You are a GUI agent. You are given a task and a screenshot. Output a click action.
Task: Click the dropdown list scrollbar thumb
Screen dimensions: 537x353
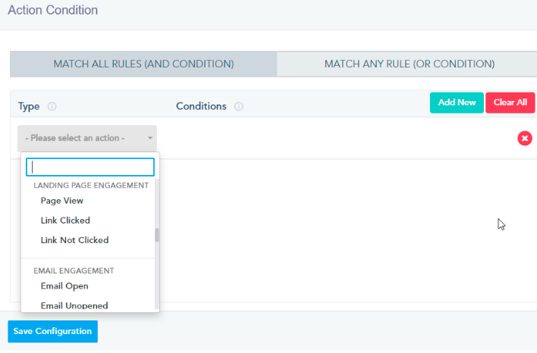coord(157,235)
